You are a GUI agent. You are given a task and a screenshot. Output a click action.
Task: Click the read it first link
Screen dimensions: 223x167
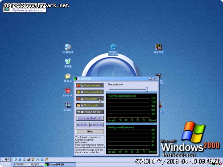pos(83,125)
